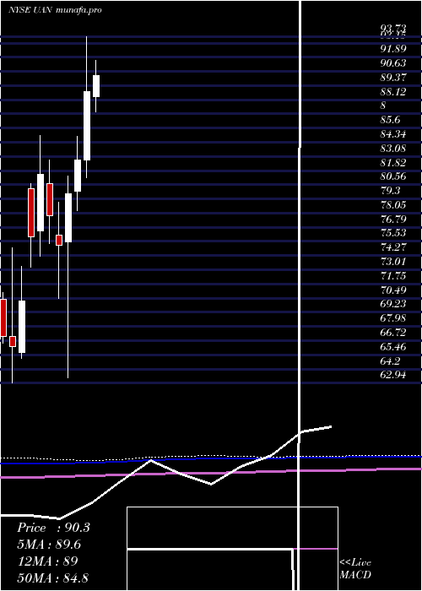Select the 5MA : 89.6 value
Screen dimensions: 422x591
[49, 545]
